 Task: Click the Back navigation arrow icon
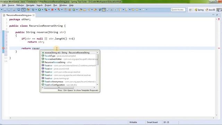(137, 10)
